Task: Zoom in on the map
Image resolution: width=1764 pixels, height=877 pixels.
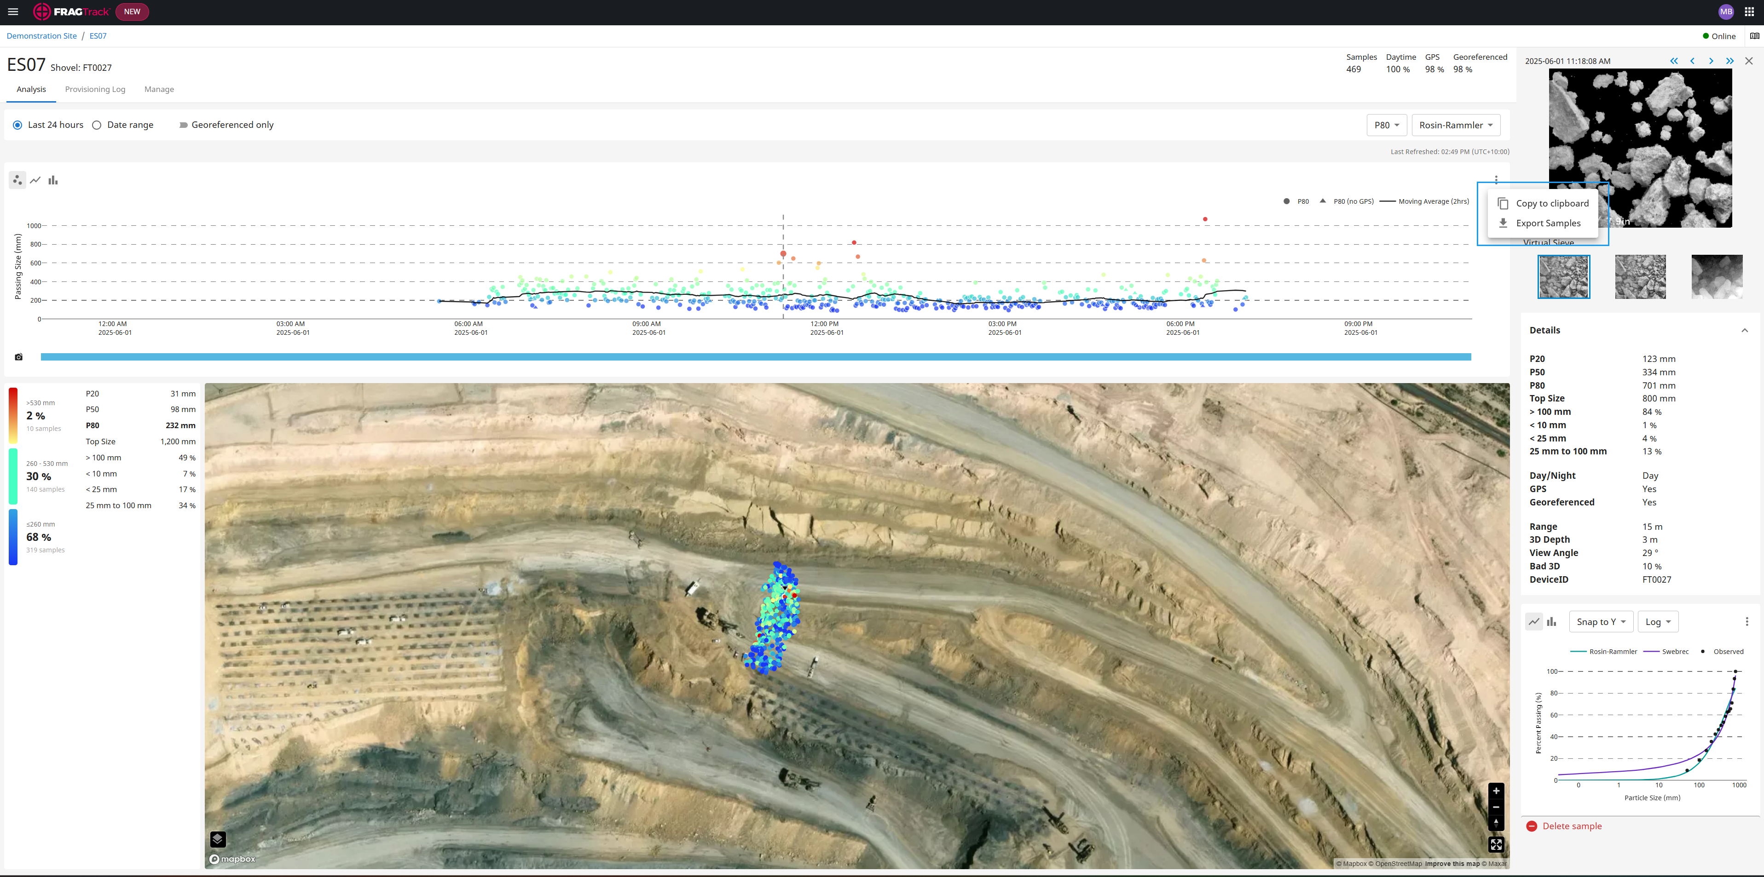Action: [x=1496, y=791]
